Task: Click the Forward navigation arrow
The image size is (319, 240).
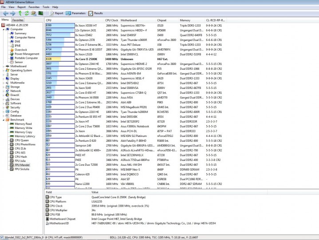Action: coord(13,13)
